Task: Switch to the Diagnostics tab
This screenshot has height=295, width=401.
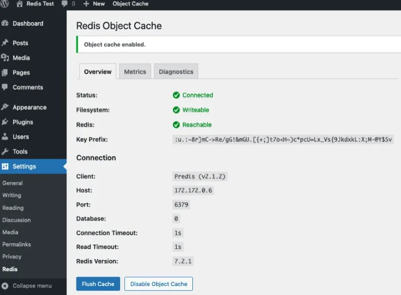Action: 176,72
